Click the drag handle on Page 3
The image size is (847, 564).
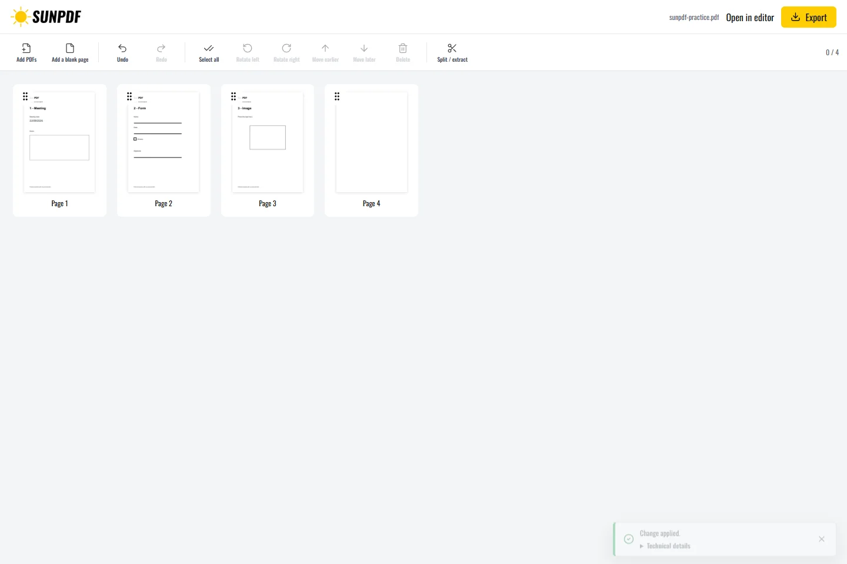(234, 96)
